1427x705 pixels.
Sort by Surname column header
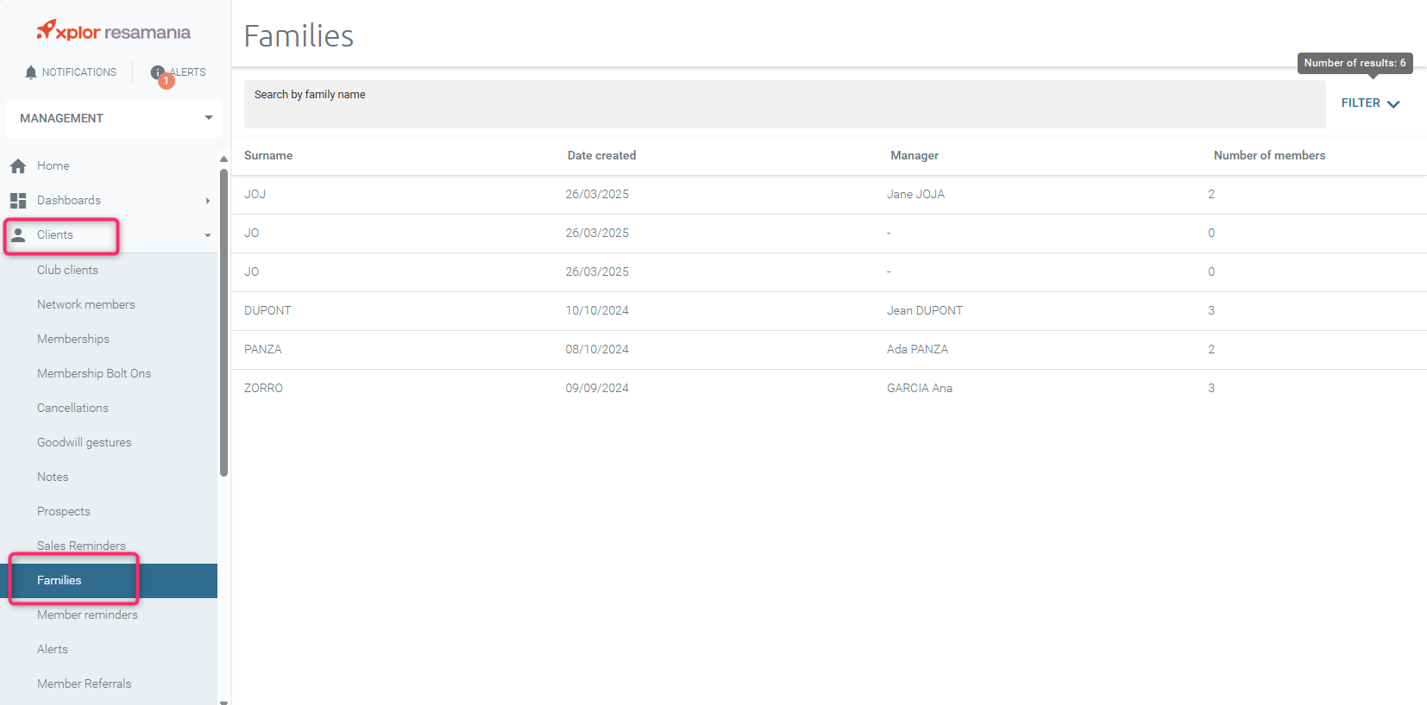(268, 155)
